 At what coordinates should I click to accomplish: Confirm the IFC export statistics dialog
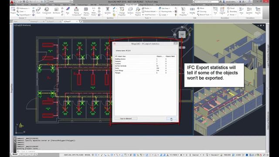[171, 119]
